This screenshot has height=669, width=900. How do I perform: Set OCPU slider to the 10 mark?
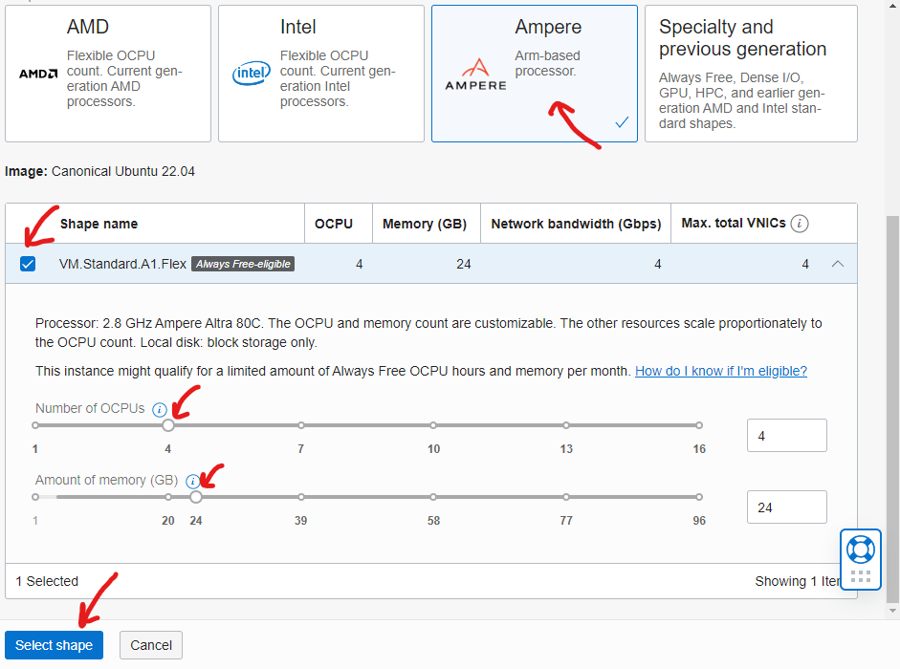pyautogui.click(x=433, y=425)
